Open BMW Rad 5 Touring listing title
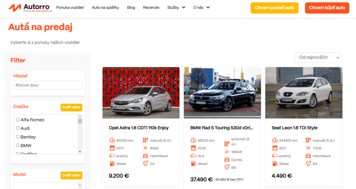The width and height of the screenshot is (356, 189). [221, 128]
